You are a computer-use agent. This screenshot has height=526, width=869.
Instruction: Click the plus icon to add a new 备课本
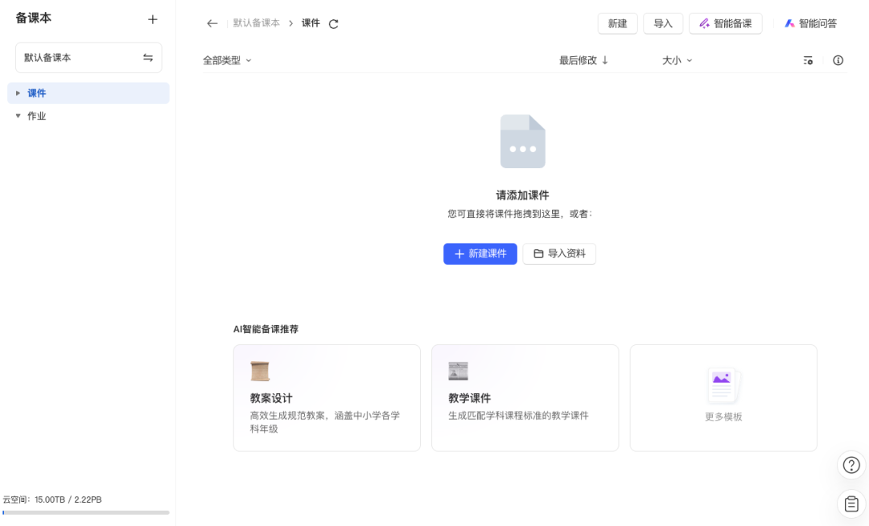click(152, 18)
